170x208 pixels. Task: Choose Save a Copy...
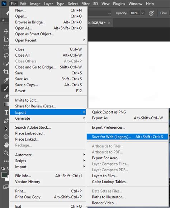point(48,85)
